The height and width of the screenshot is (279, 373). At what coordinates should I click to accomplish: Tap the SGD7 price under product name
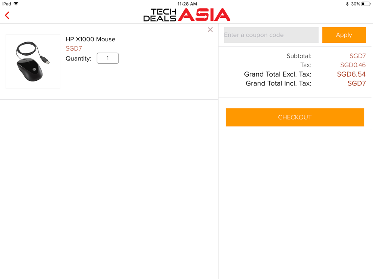(74, 48)
